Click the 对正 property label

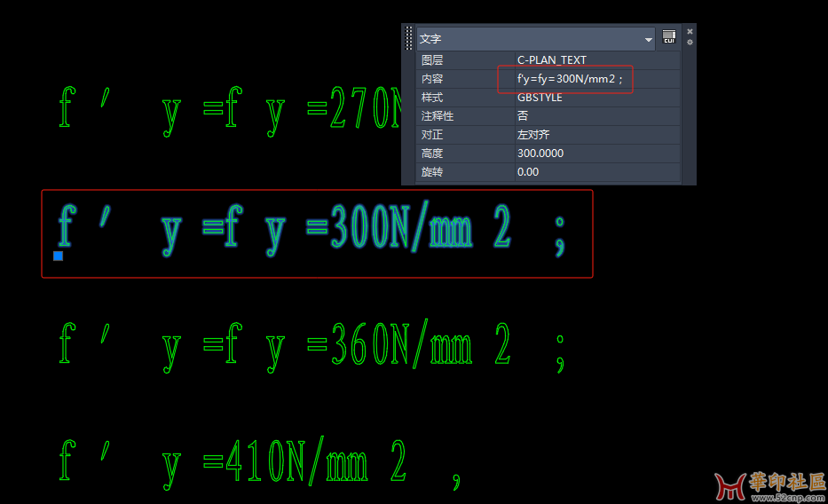432,135
